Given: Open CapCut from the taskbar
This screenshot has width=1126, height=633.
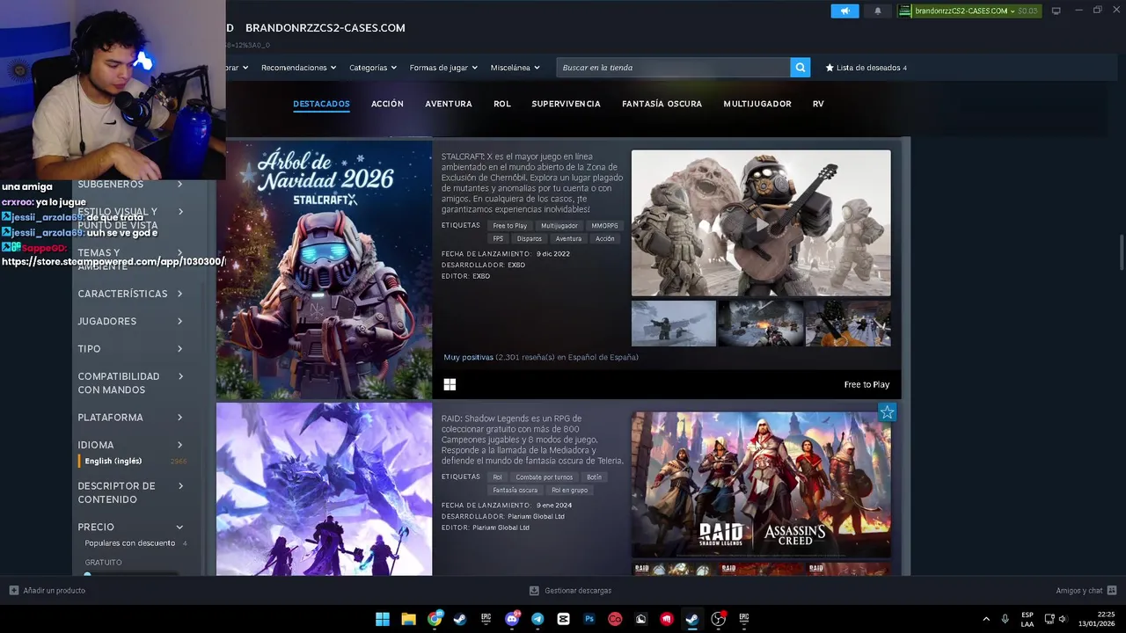Looking at the screenshot, I should [x=563, y=619].
